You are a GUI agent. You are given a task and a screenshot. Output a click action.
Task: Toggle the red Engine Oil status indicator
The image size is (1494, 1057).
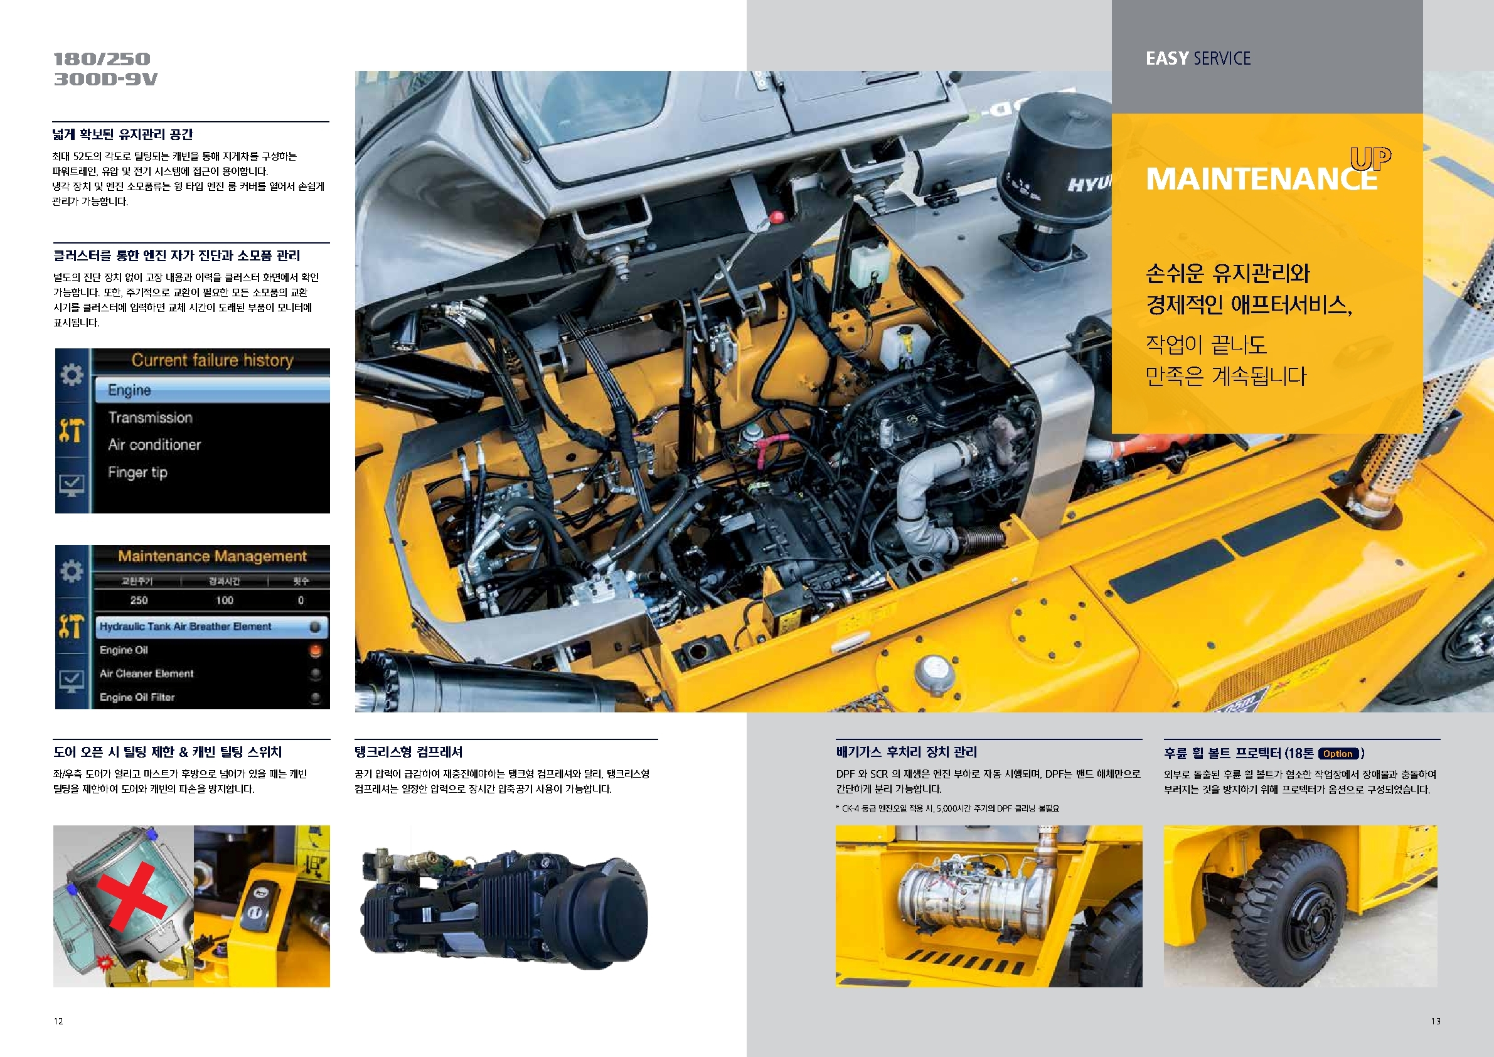(x=316, y=650)
